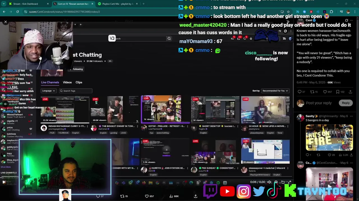The height and width of the screenshot is (201, 359).
Task: View the 68K analytics icon in bottom bar
Action: click(174, 196)
